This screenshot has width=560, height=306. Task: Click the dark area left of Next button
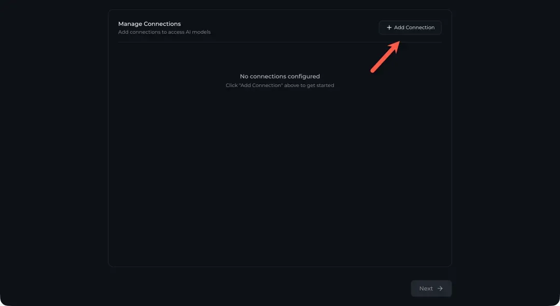pos(311,288)
